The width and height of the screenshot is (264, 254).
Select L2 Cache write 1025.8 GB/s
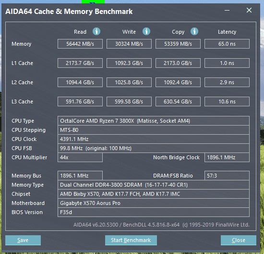(x=129, y=82)
